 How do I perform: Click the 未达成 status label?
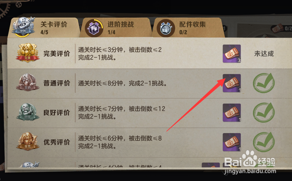pyautogui.click(x=264, y=53)
